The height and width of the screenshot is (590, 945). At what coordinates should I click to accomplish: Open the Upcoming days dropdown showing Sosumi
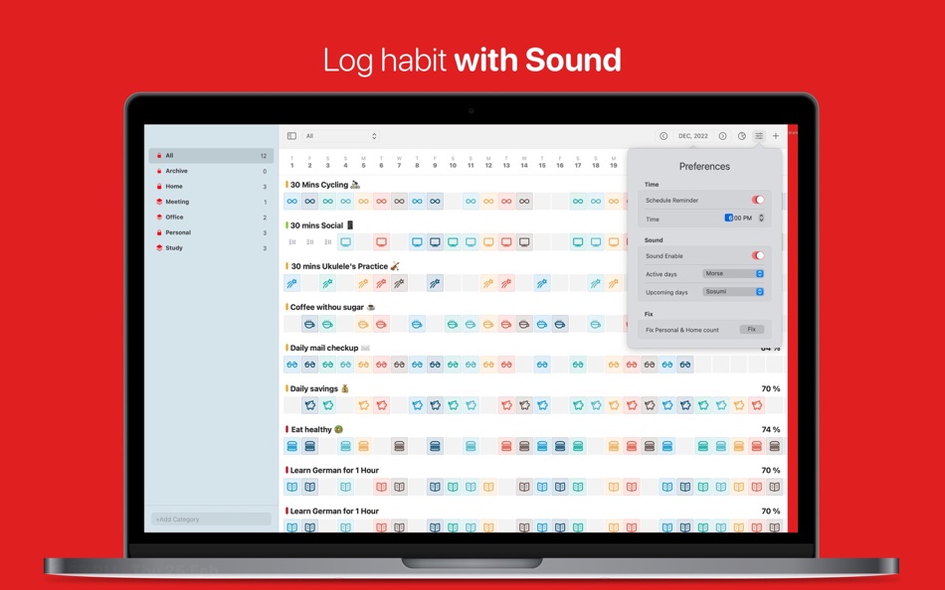click(x=733, y=292)
